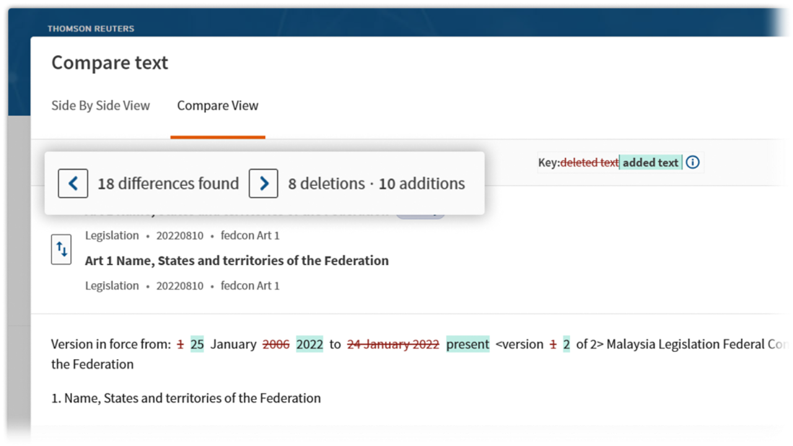793x446 pixels.
Task: Select the Compare View tab
Action: click(x=217, y=105)
